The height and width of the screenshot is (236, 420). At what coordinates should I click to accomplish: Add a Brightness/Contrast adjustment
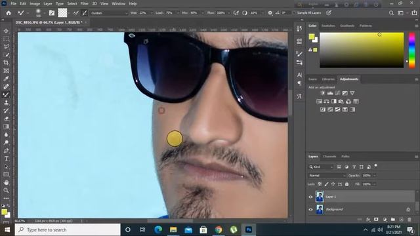point(322,93)
